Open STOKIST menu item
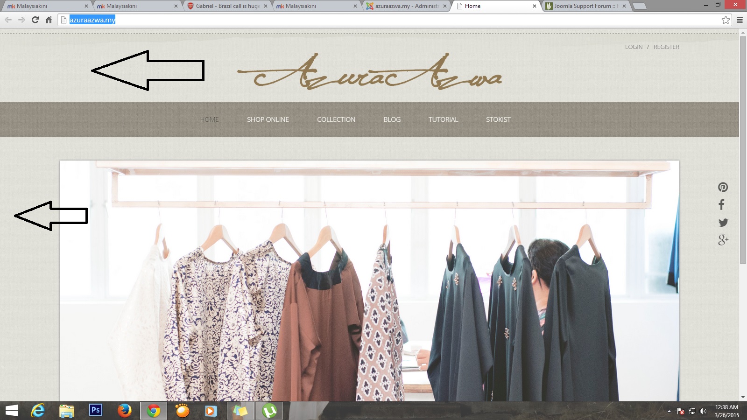Viewport: 747px width, 420px height. pyautogui.click(x=498, y=119)
